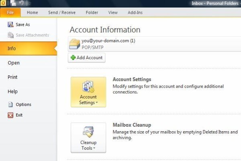This screenshot has width=241, height=161.
Task: Expand the Account Settings dropdown button
Action: pos(88,92)
